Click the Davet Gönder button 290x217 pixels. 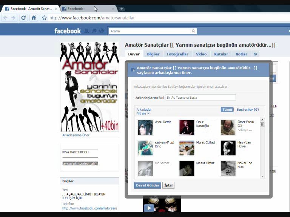(x=148, y=185)
